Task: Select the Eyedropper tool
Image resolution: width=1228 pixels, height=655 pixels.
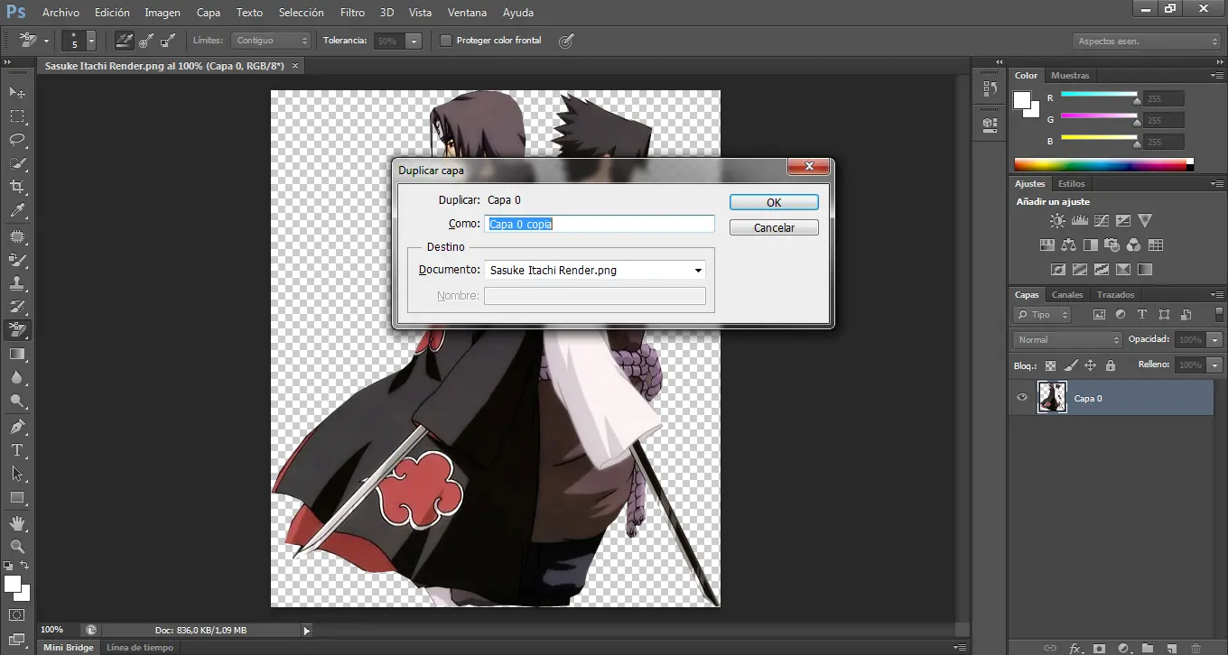Action: (17, 211)
